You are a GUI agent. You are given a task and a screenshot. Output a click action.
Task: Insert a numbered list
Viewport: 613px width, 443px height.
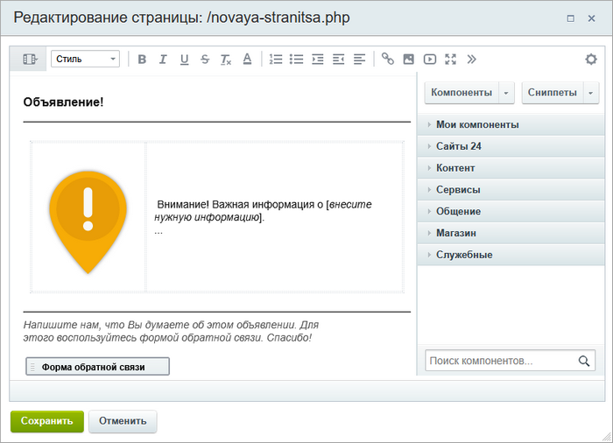click(x=276, y=60)
